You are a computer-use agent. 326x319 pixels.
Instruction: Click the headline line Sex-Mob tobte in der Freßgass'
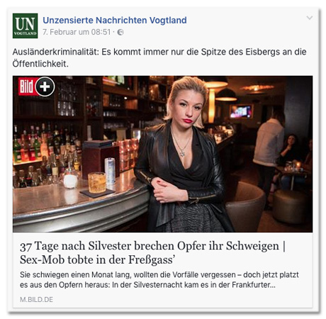point(97,259)
